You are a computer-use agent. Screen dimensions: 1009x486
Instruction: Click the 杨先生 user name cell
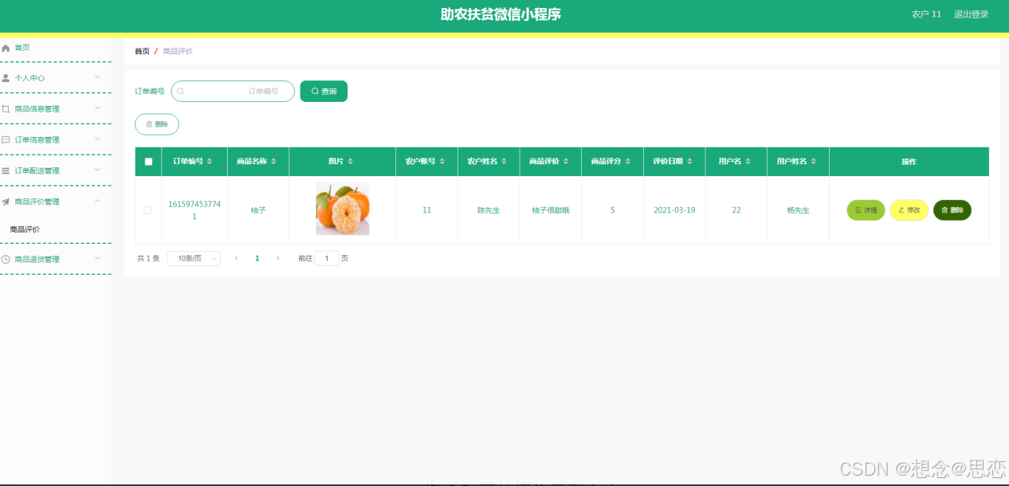[798, 210]
